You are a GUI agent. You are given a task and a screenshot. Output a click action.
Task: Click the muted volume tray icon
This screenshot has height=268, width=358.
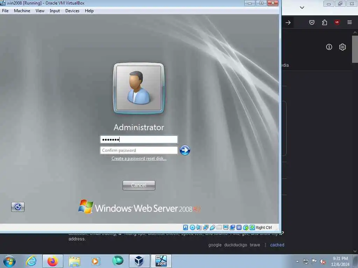(x=323, y=262)
